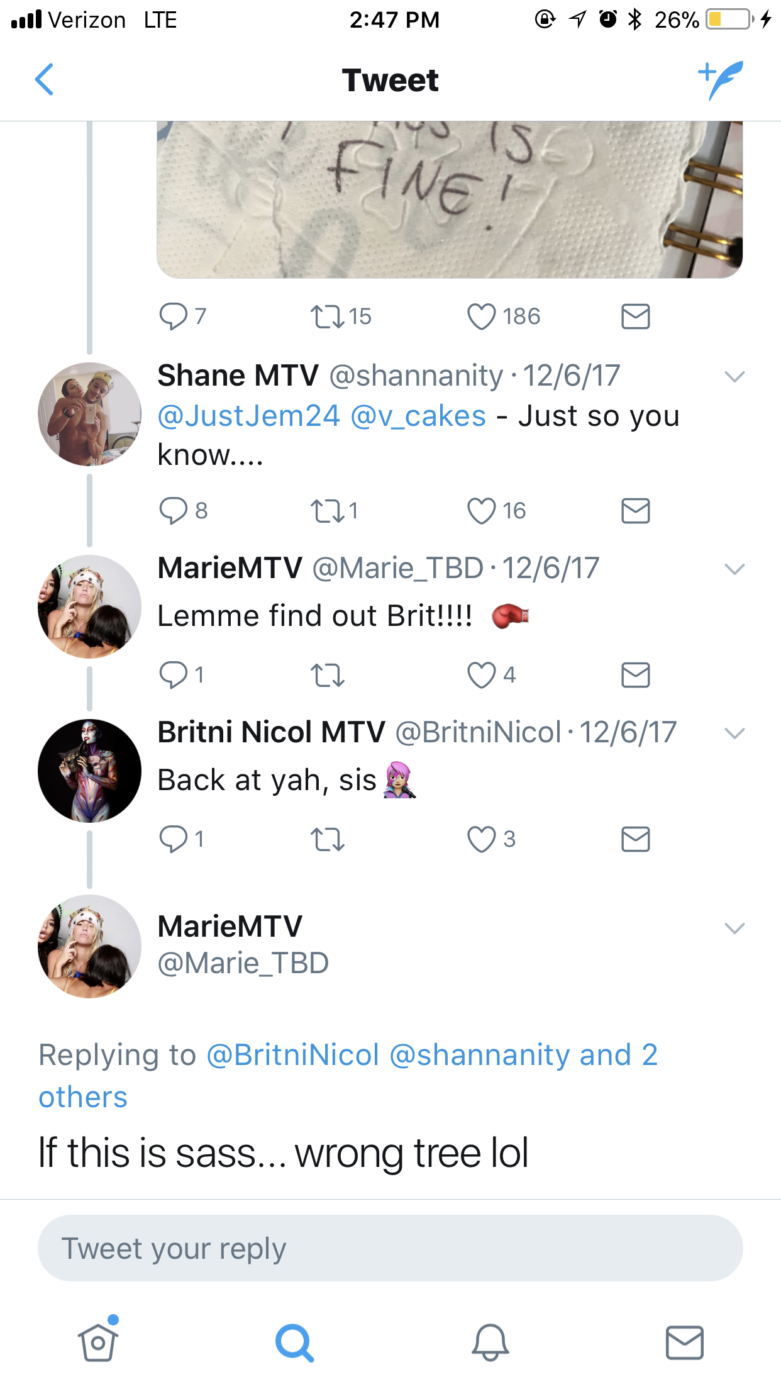Compose a new tweet with the feather icon
Image resolution: width=781 pixels, height=1389 pixels.
[721, 80]
